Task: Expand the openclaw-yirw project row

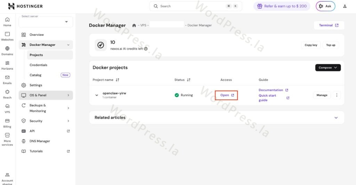Action: coord(97,95)
